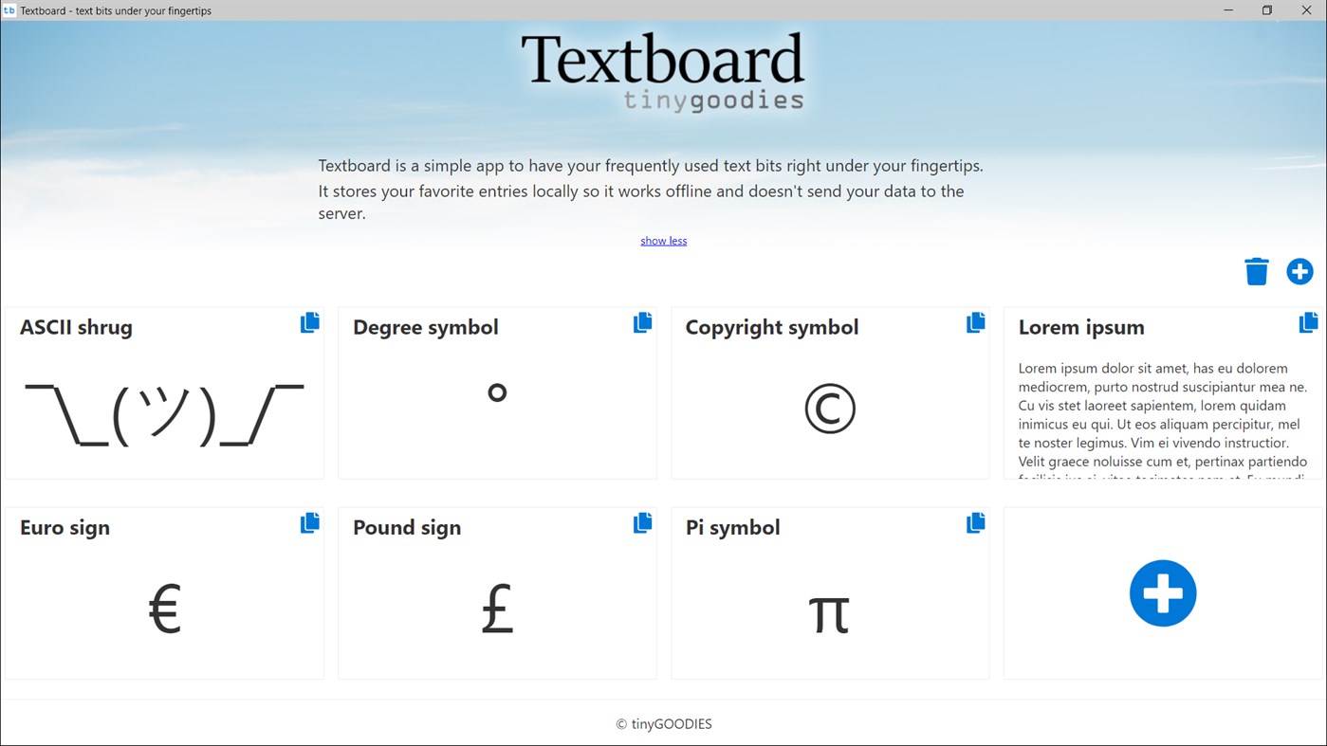Click the tinyGOODIES footer text
Image resolution: width=1327 pixels, height=746 pixels.
point(663,723)
